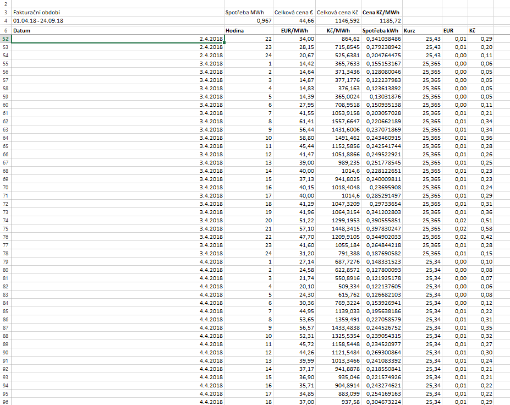The width and height of the screenshot is (510, 405).
Task: Click row header 78
Action: click(6, 254)
